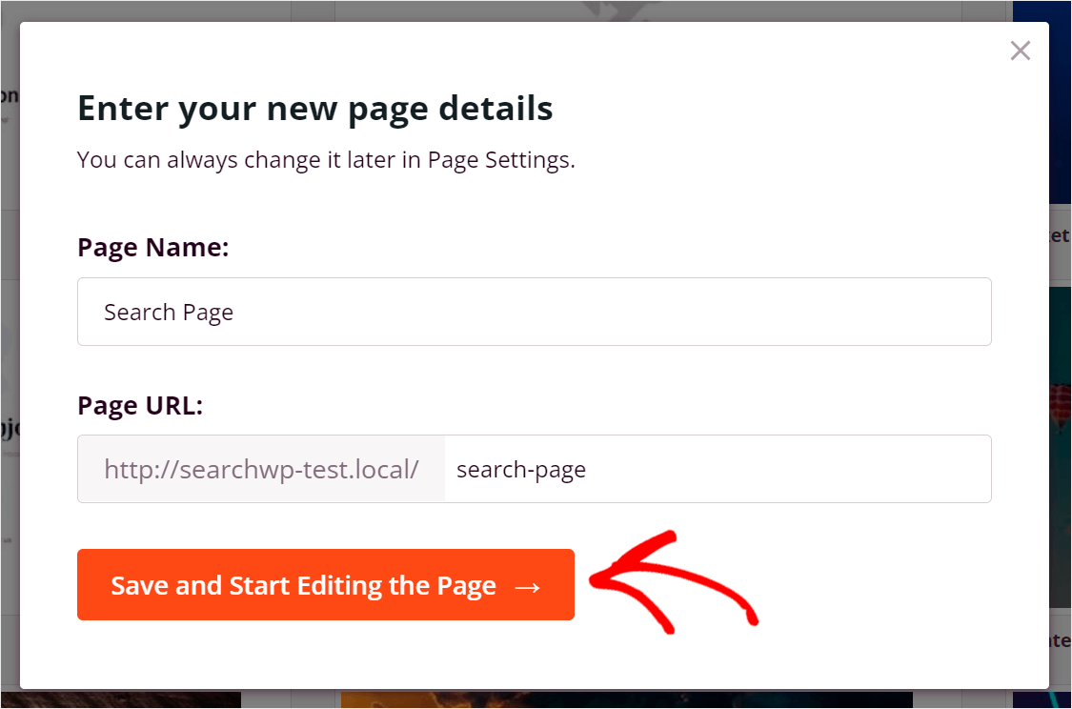Image resolution: width=1072 pixels, height=709 pixels.
Task: Close the new page details dialog
Action: coord(1020,51)
